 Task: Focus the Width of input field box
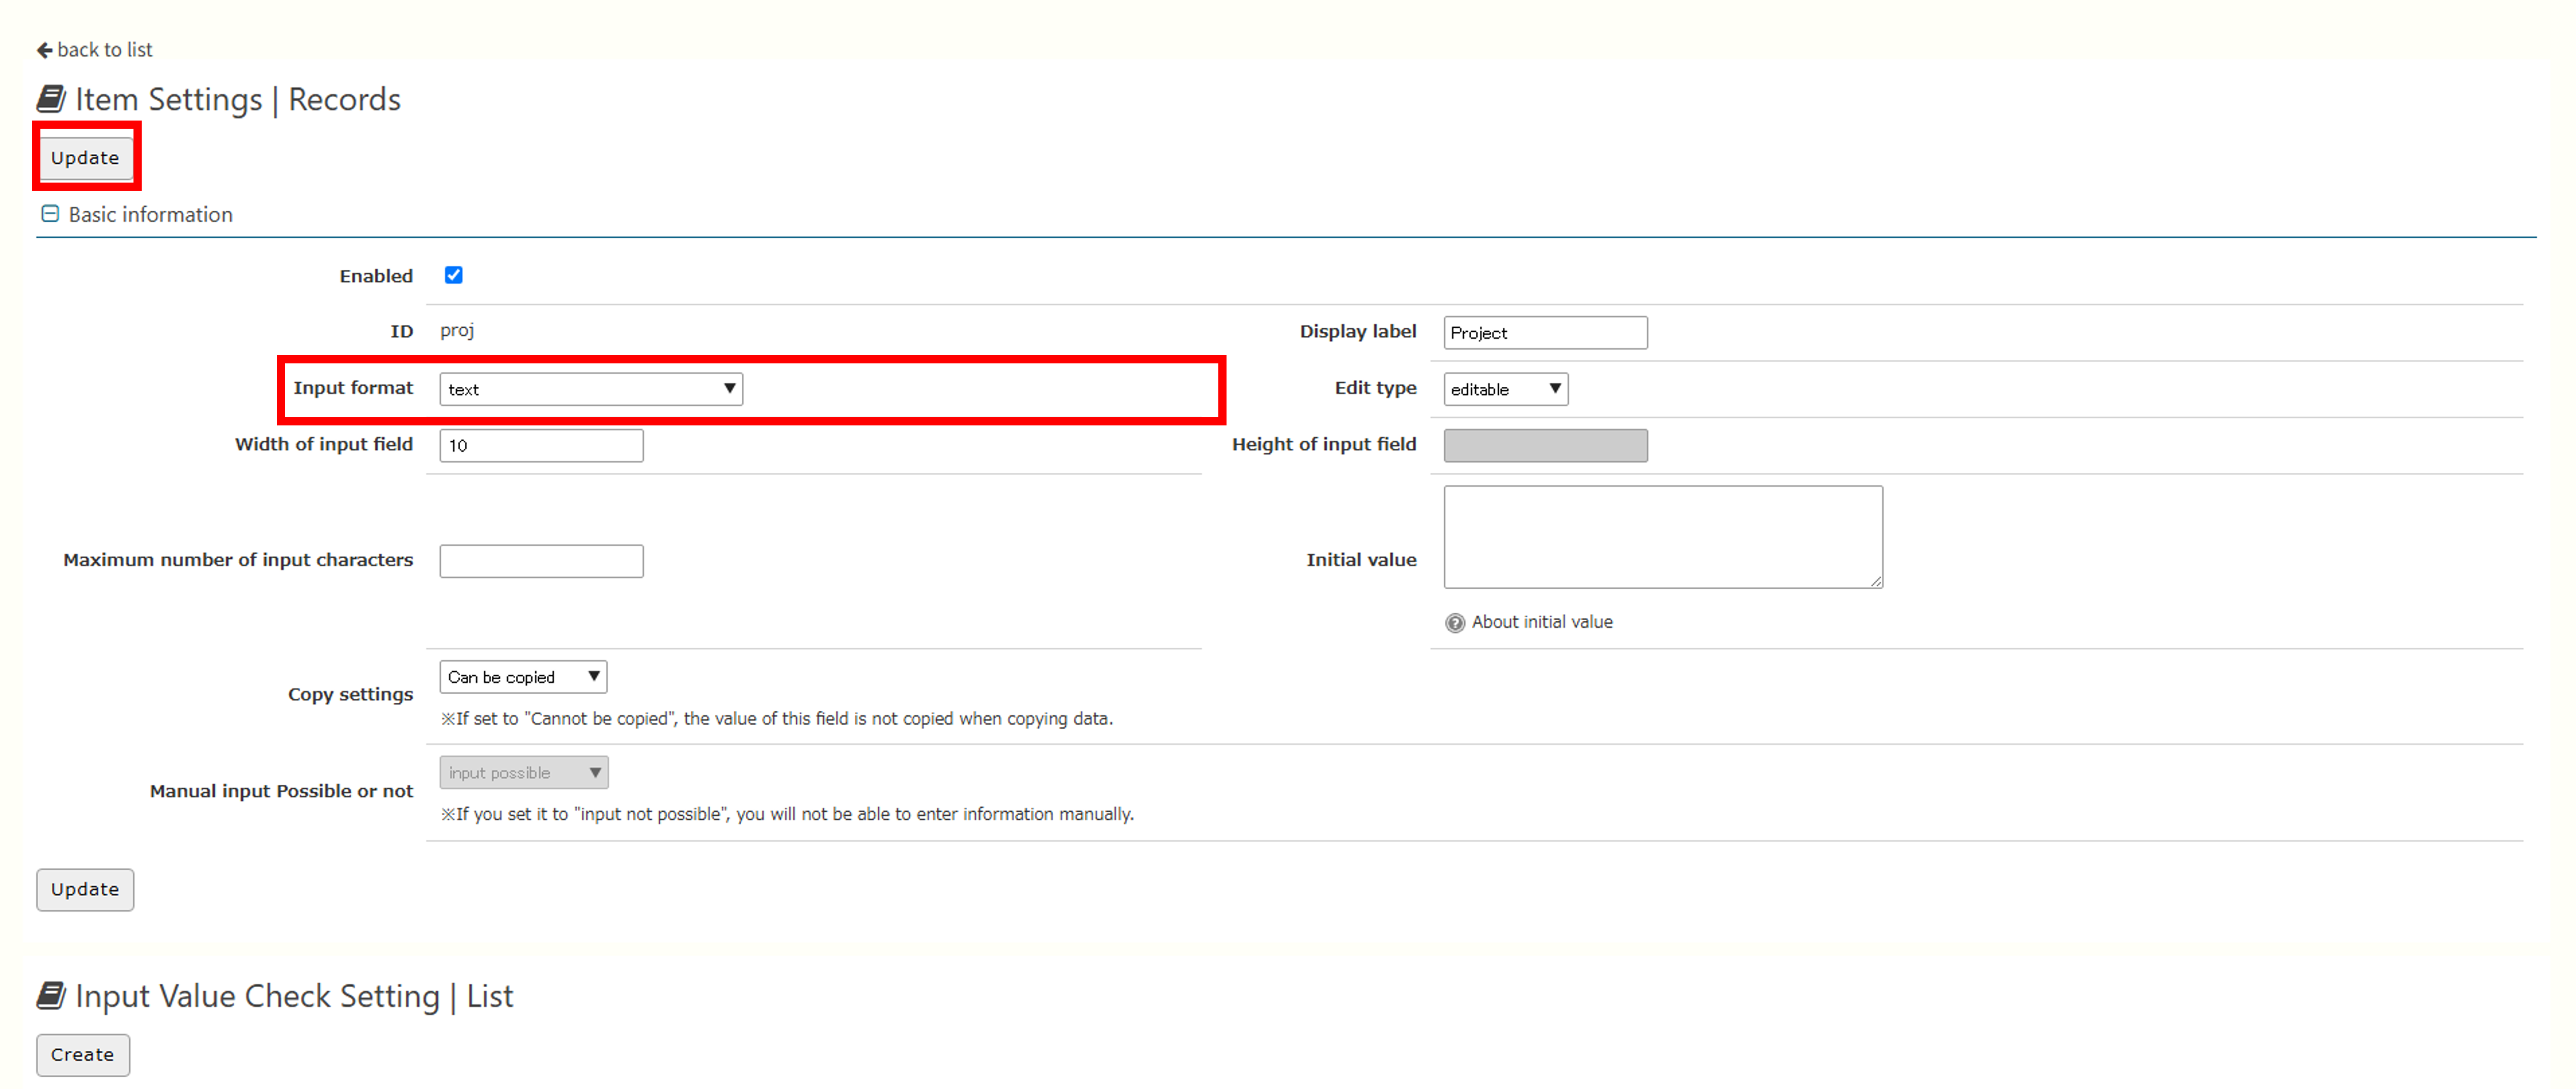click(x=541, y=445)
